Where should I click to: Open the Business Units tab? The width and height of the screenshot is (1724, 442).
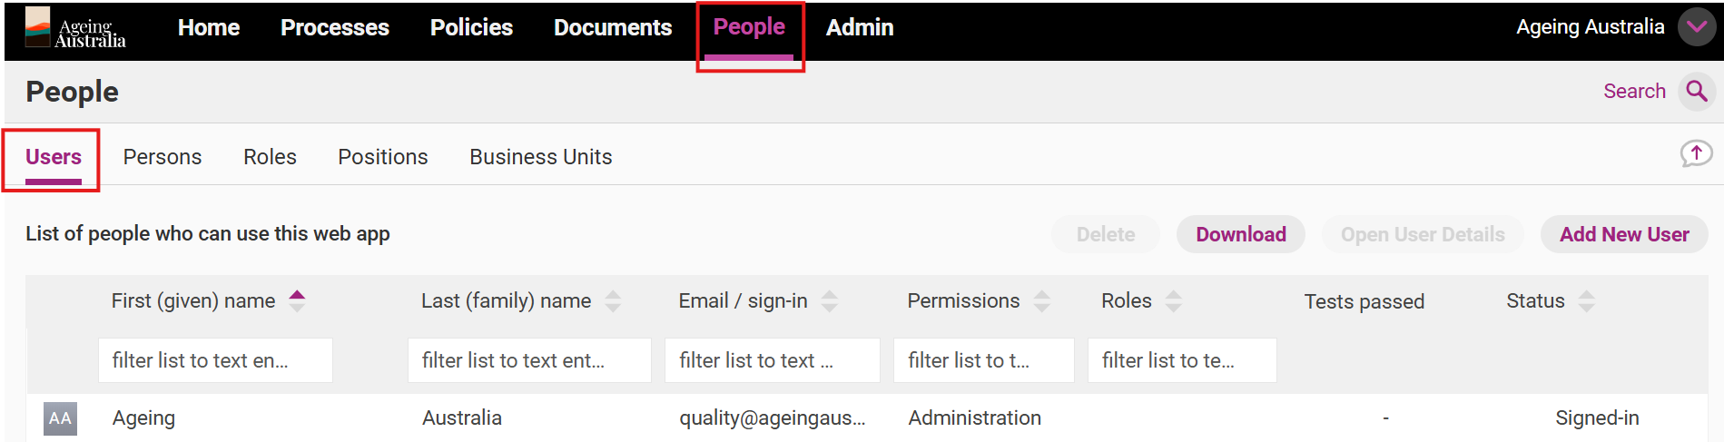(540, 157)
